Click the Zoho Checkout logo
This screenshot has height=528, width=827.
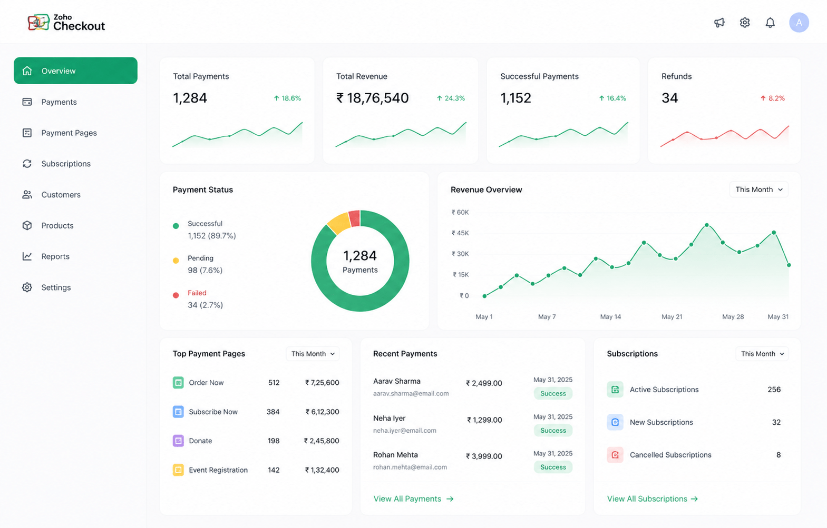(66, 22)
